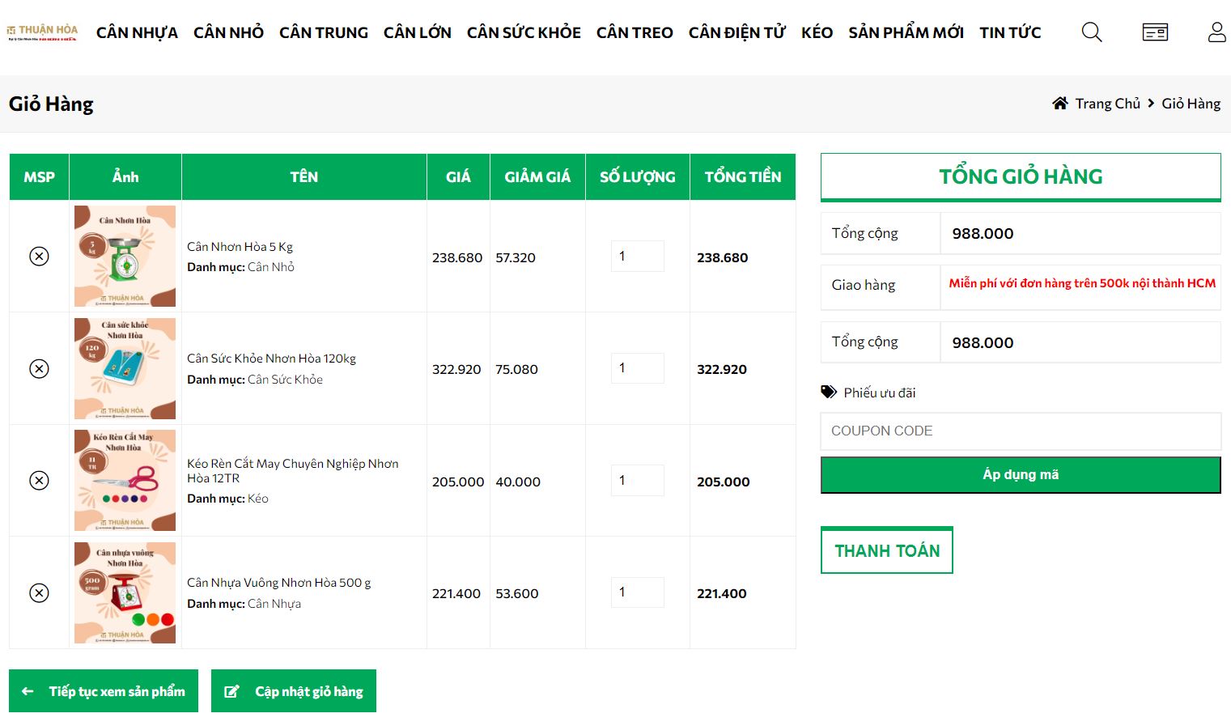
Task: Open Cân Nhơn Hòa 5 Kg product thumbnail
Action: 125,256
